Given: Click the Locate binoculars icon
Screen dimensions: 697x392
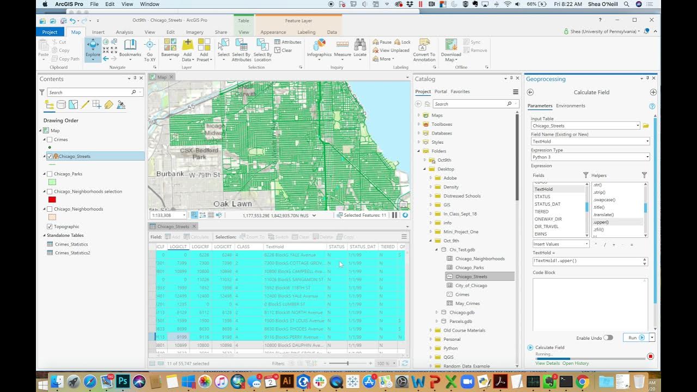Looking at the screenshot, I should point(360,45).
